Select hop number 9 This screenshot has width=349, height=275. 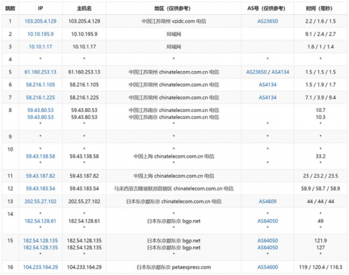point(10,137)
